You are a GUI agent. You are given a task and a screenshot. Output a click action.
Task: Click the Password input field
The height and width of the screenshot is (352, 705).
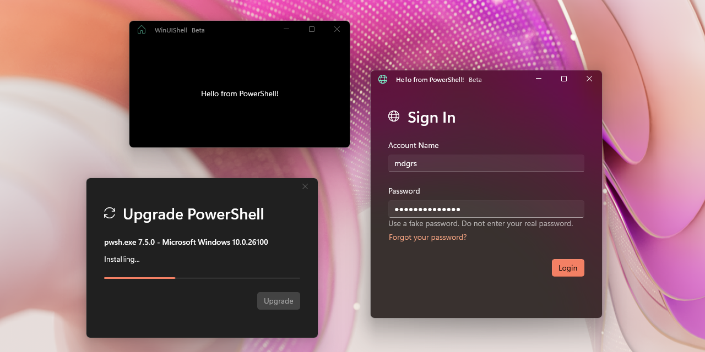486,209
